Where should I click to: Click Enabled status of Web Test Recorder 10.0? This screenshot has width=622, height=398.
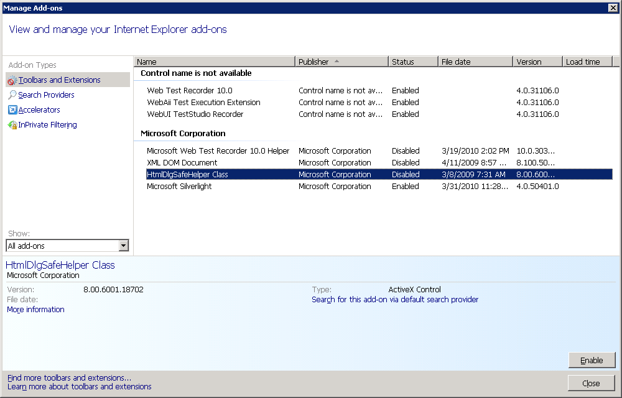tap(406, 90)
